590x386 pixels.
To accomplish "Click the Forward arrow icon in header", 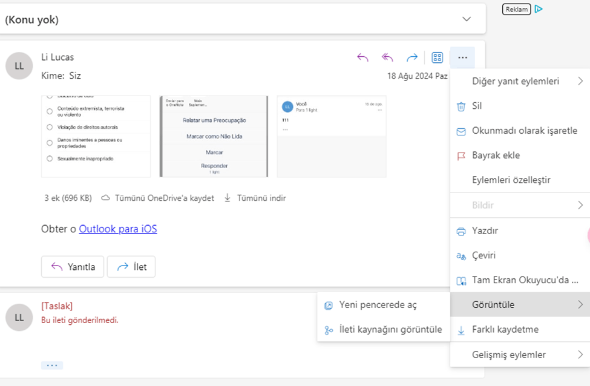I will tap(412, 57).
